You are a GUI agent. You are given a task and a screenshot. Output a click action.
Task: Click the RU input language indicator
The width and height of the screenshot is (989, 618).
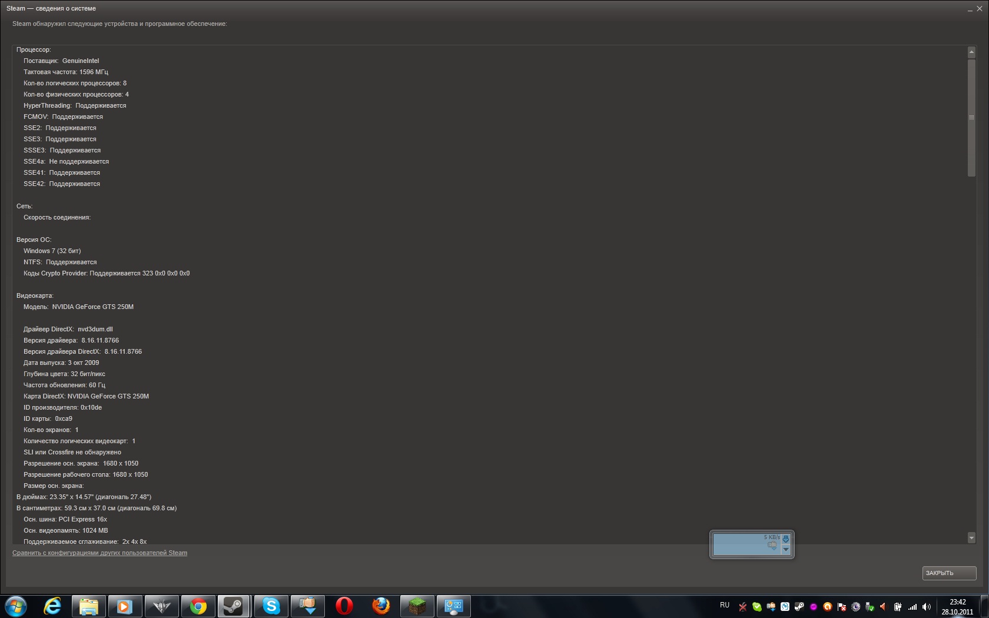(x=725, y=605)
